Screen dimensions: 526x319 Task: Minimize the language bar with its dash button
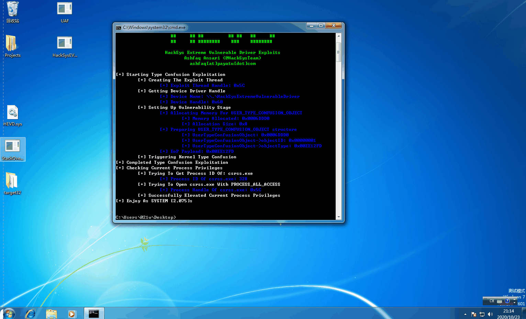tap(514, 299)
